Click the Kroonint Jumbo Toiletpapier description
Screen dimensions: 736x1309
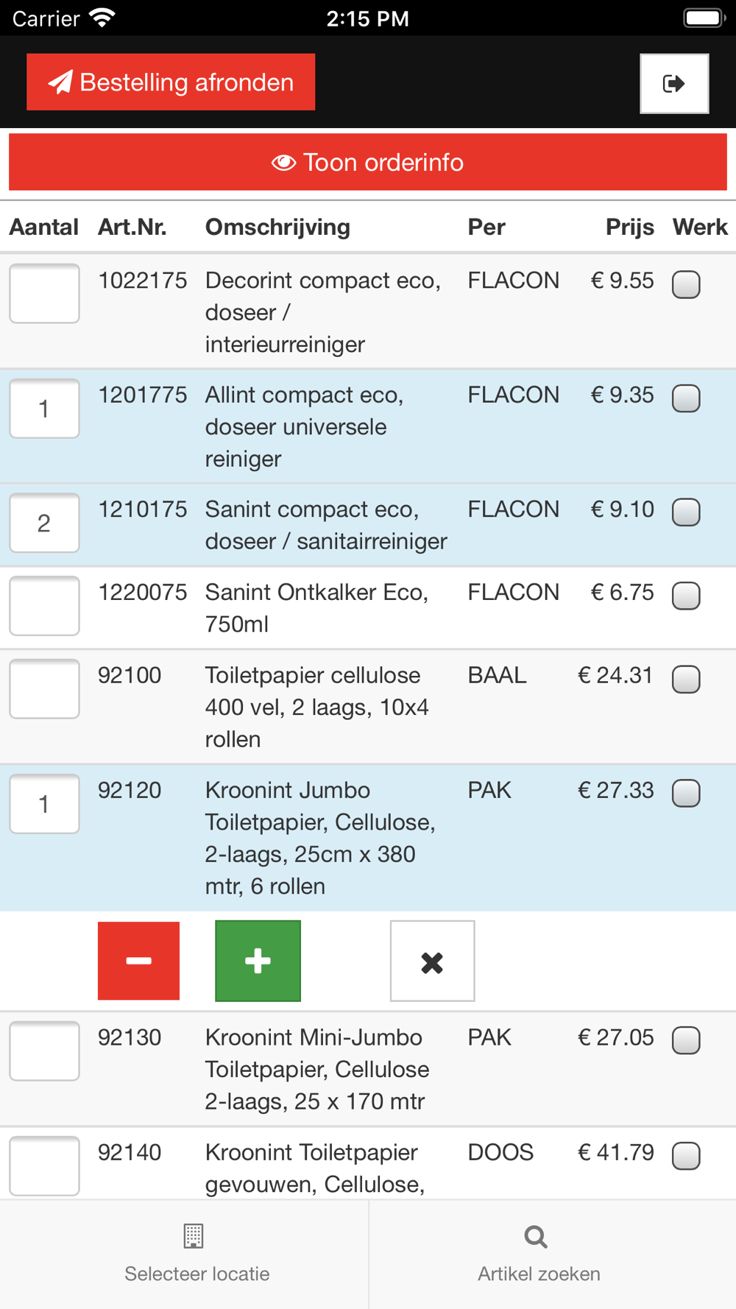tap(320, 838)
